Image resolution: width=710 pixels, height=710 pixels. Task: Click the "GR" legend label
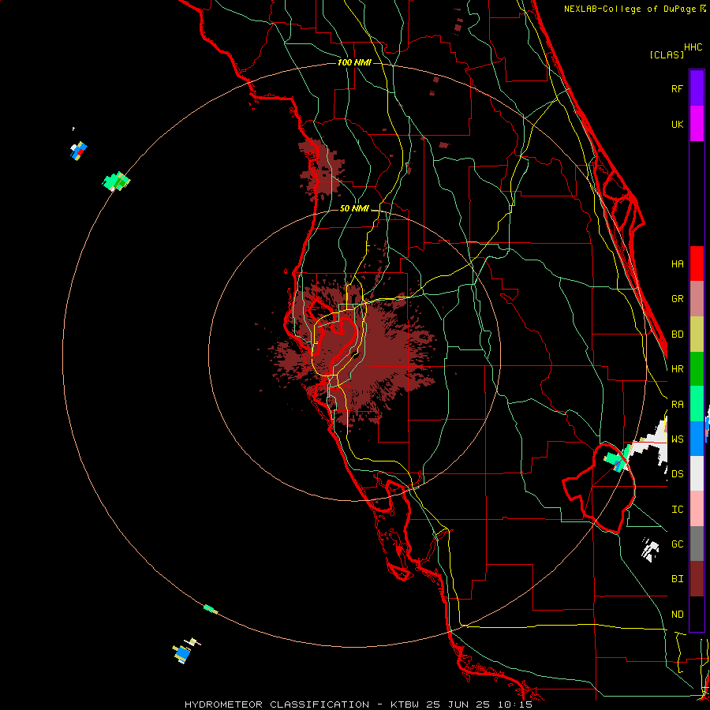click(677, 299)
